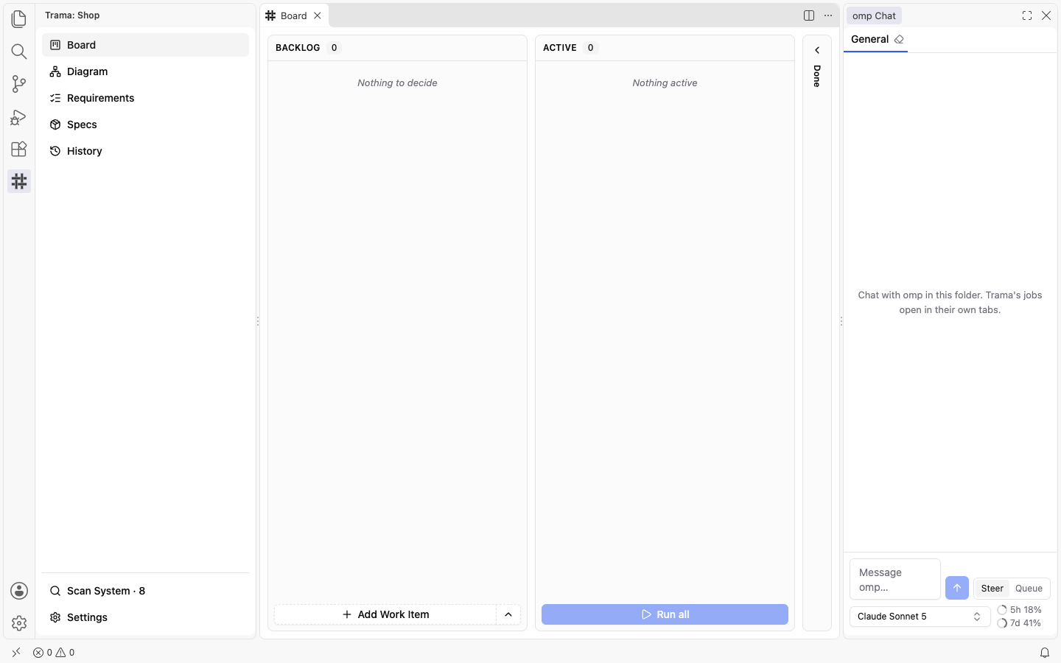The image size is (1061, 663).
Task: Open Diagram in the Trama sidebar
Action: (145, 71)
